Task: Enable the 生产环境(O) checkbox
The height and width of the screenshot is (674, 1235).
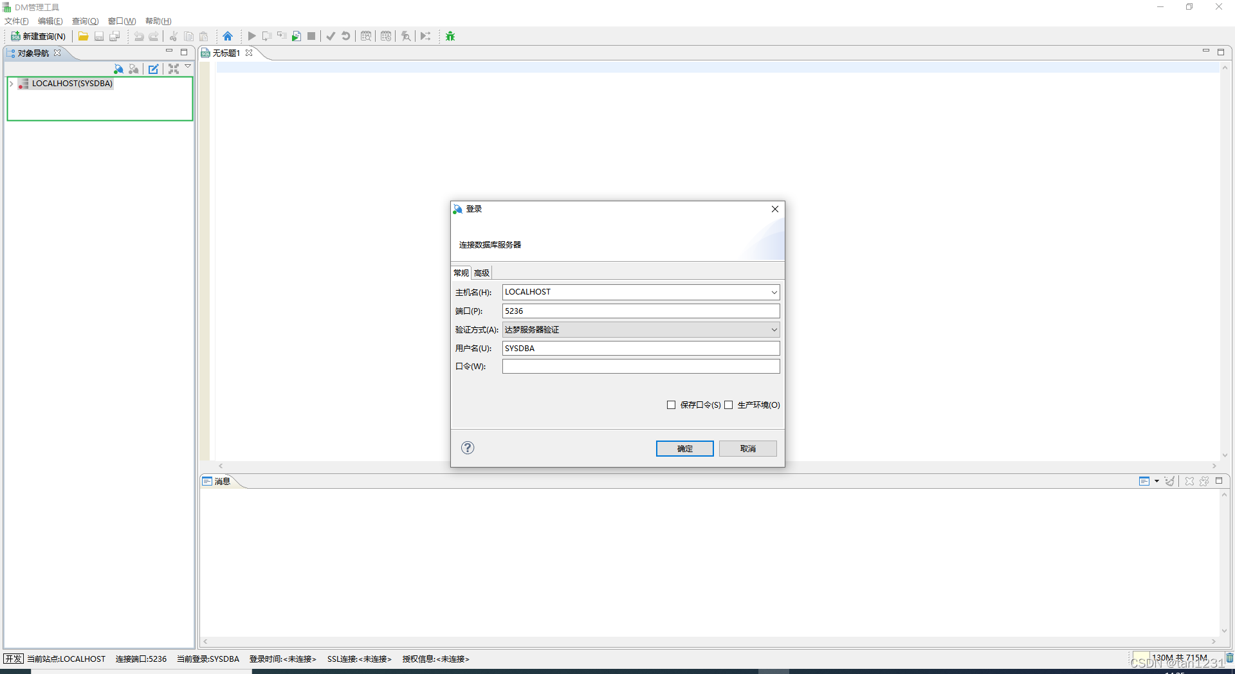Action: pyautogui.click(x=728, y=405)
